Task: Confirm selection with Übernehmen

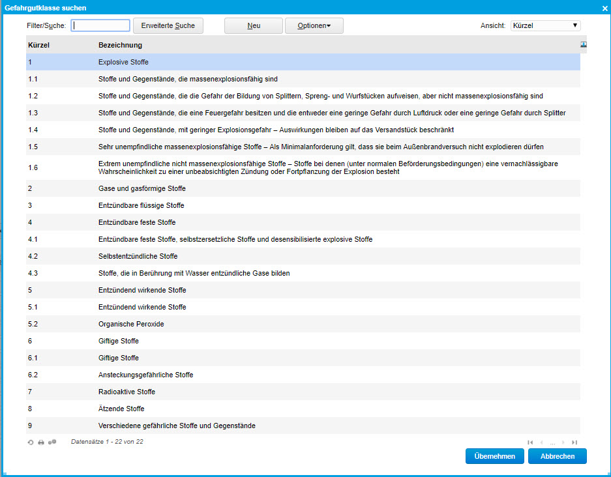Action: coord(494,456)
